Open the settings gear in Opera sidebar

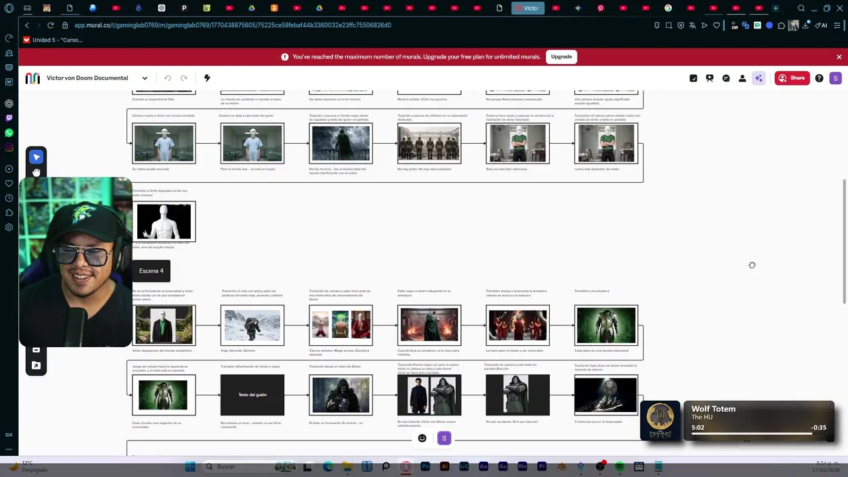click(9, 227)
